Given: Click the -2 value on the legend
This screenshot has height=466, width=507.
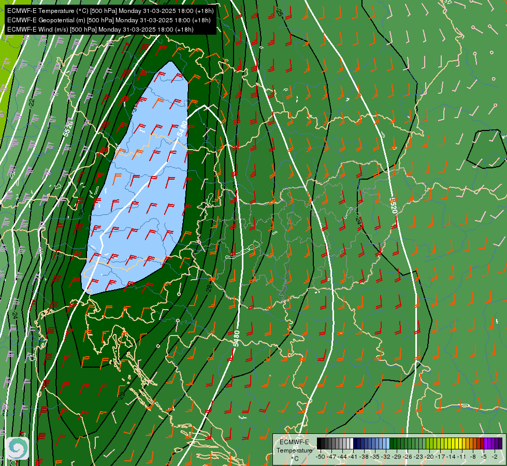Looking at the screenshot, I should 495,457.
